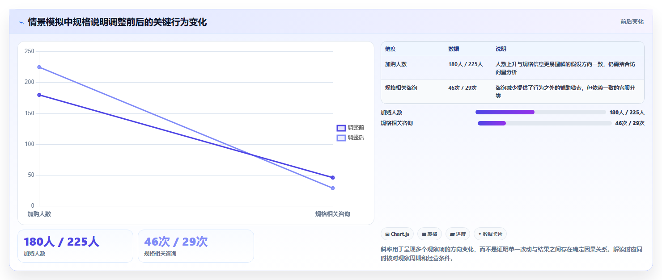Viewport: 662px width, 280px height.
Task: Click the 调整前 data point at 46
Action: [333, 178]
